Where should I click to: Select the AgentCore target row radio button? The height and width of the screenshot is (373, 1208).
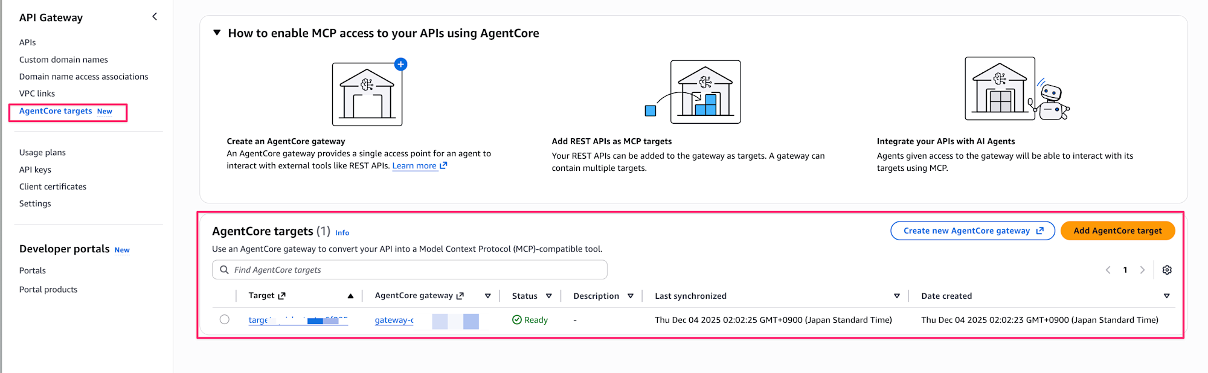tap(225, 319)
